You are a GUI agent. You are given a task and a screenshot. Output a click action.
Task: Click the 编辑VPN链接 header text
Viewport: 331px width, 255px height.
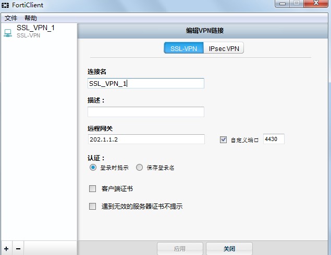click(x=204, y=31)
